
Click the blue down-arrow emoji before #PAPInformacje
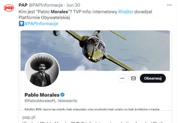click(x=22, y=24)
